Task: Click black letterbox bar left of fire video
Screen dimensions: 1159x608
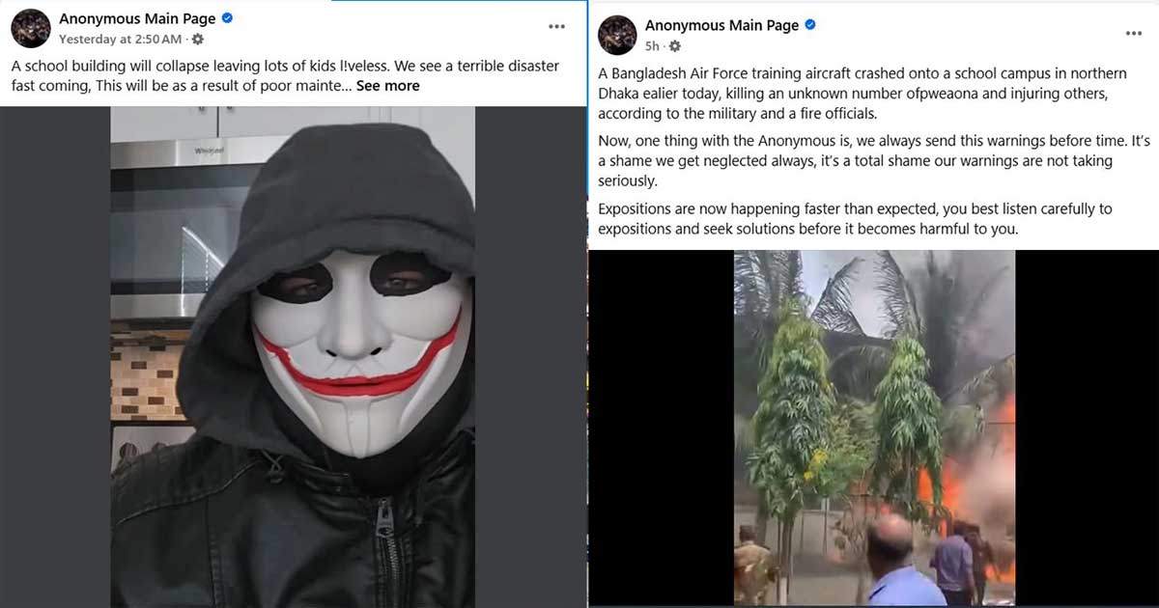Action: tap(661, 427)
